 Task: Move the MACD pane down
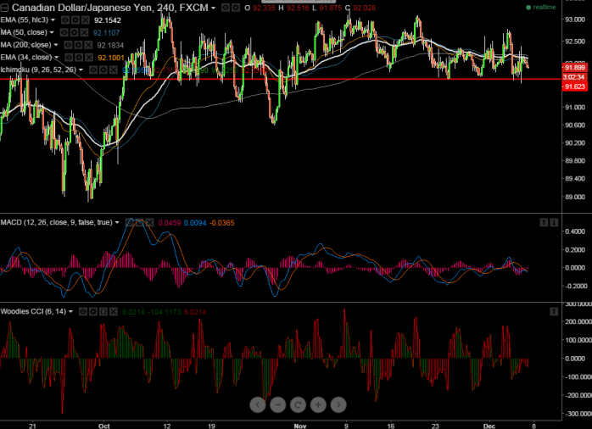[554, 223]
